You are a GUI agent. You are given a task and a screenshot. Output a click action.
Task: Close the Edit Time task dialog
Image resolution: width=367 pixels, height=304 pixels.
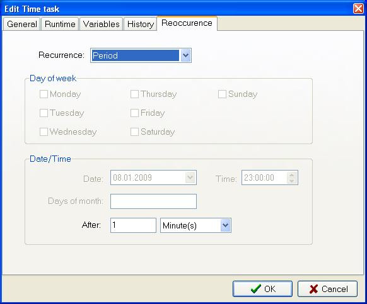tap(358, 9)
